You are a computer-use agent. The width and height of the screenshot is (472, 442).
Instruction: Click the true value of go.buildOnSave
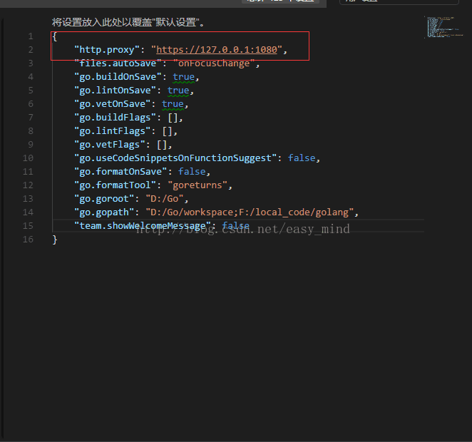(184, 77)
